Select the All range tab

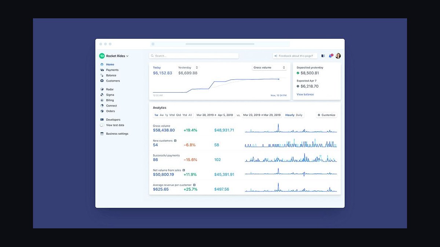pos(190,115)
